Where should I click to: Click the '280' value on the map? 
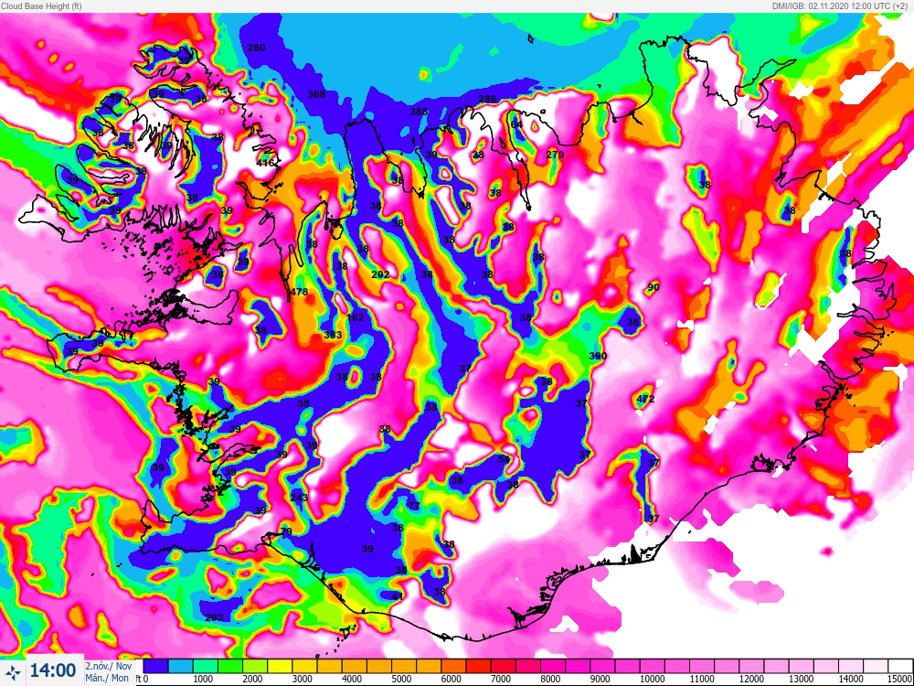pyautogui.click(x=257, y=48)
